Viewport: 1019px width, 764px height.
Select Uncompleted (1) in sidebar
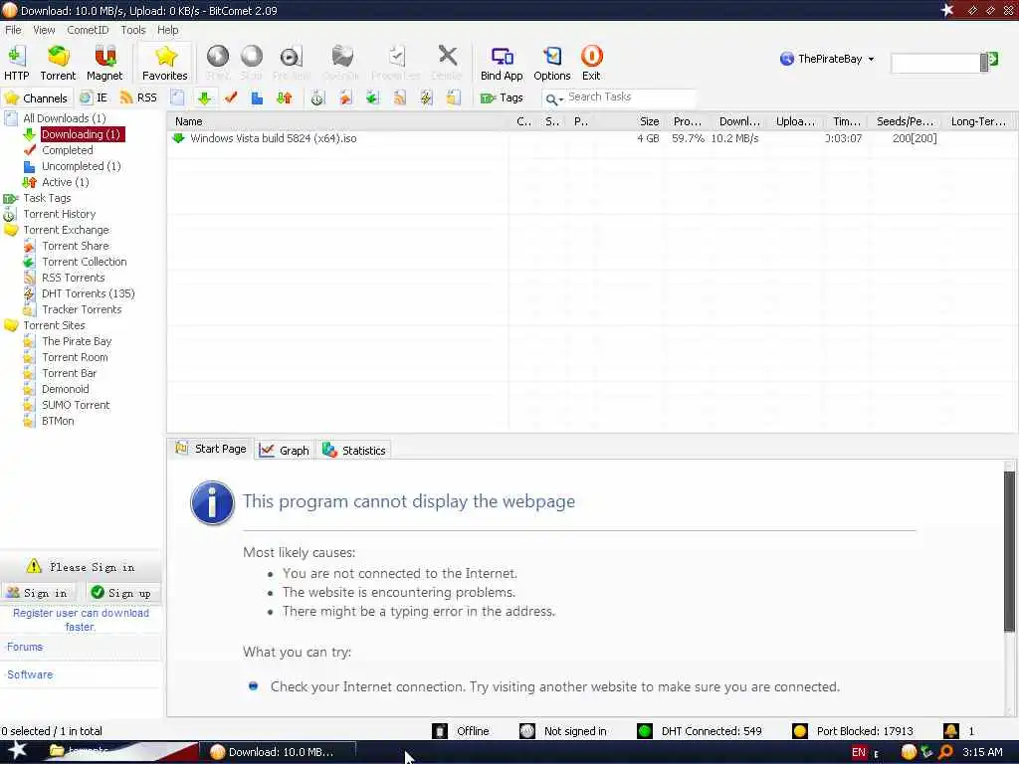pos(82,166)
